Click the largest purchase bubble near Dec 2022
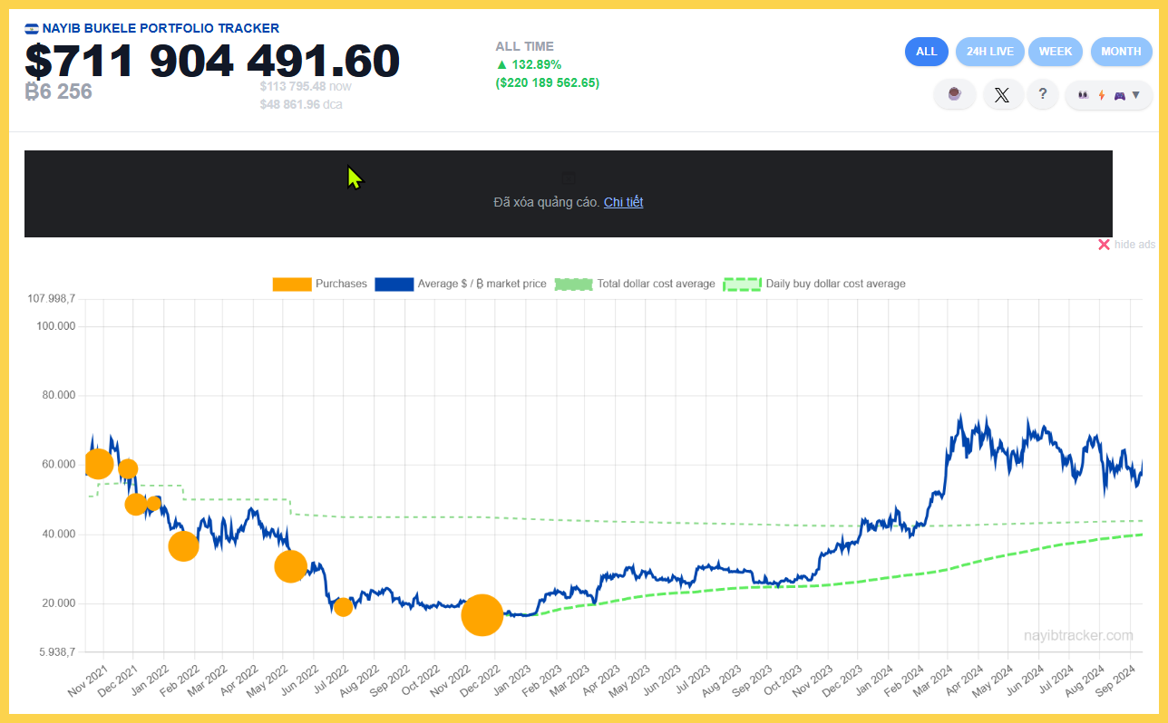 click(x=482, y=615)
